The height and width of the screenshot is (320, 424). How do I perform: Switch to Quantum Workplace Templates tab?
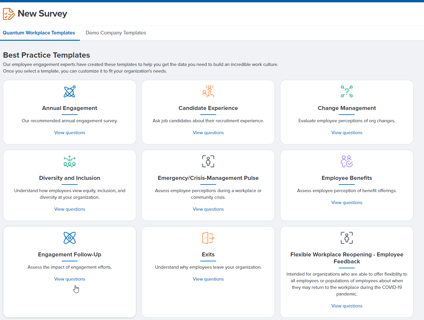point(39,33)
